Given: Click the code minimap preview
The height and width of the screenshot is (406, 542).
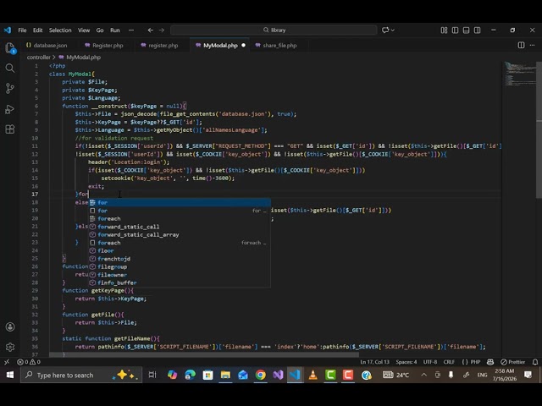Looking at the screenshot, I should (518, 74).
